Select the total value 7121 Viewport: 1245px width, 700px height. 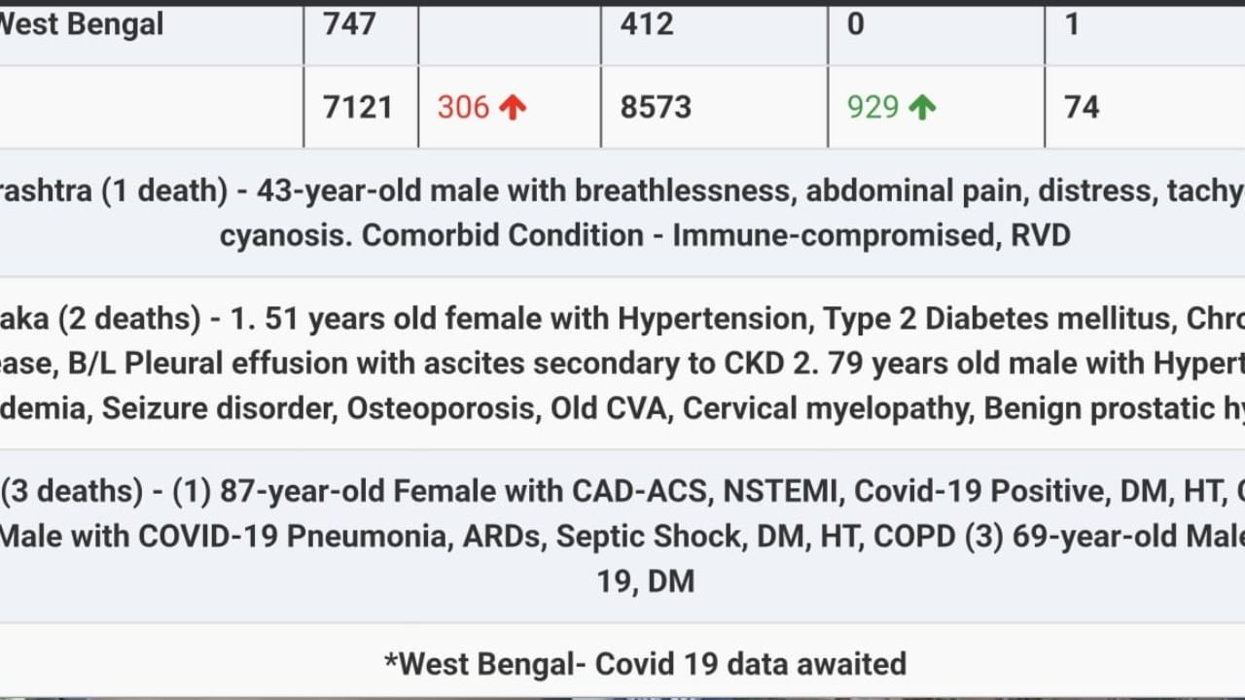click(358, 107)
